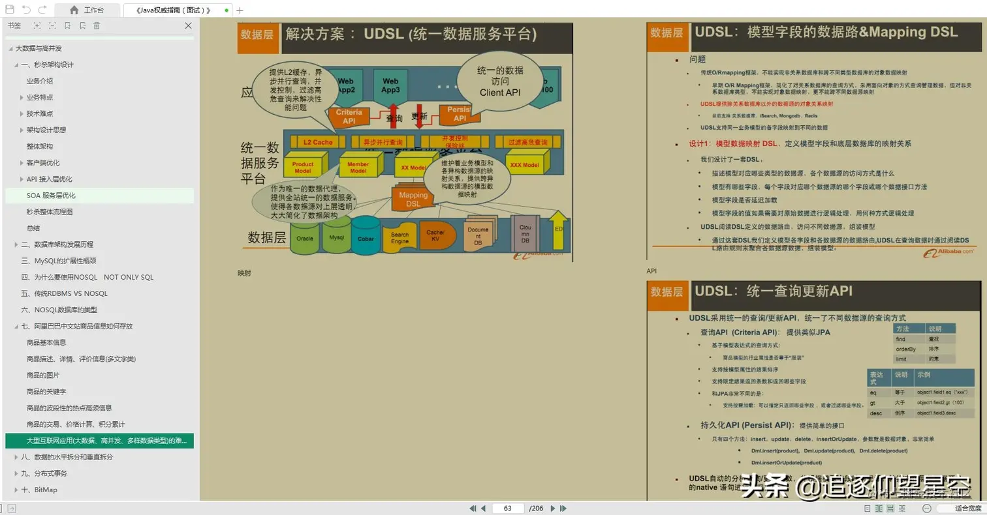Expand the 八、数据的水平拆分和垂直拆分 section

point(15,456)
